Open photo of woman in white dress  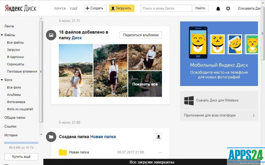(76, 71)
